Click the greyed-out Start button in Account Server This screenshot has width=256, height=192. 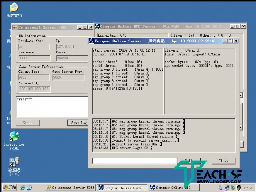click(x=28, y=123)
